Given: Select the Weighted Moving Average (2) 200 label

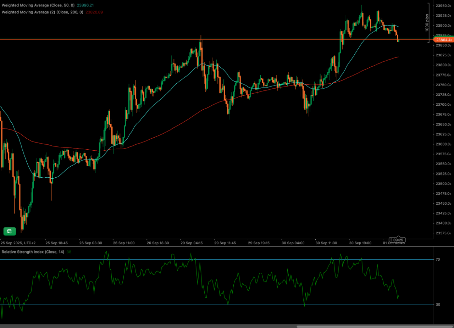Looking at the screenshot, I should click(x=43, y=12).
